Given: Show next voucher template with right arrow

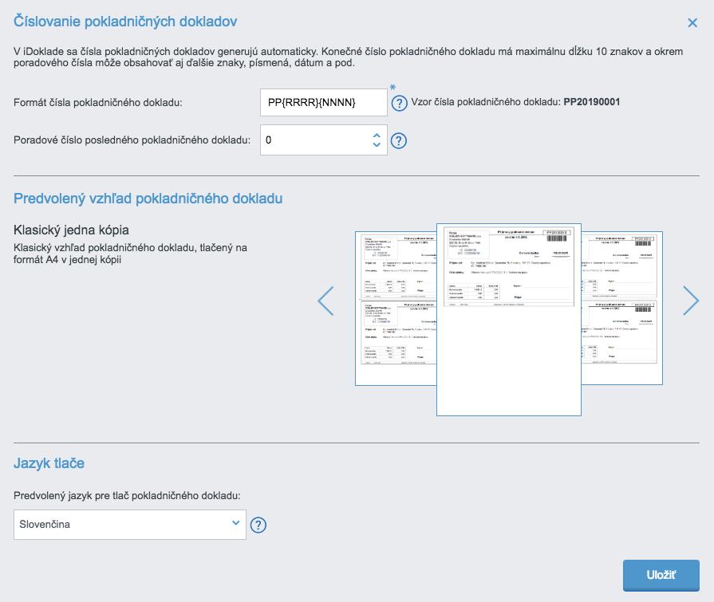Looking at the screenshot, I should click(691, 301).
